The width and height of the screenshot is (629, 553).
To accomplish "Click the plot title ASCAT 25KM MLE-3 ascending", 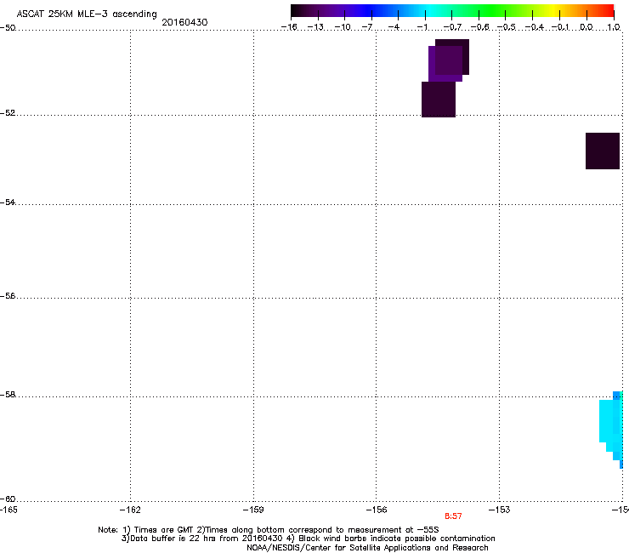I will (x=87, y=14).
